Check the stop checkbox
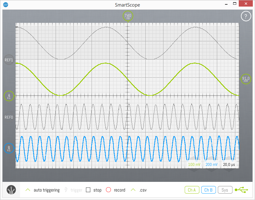 [88, 190]
